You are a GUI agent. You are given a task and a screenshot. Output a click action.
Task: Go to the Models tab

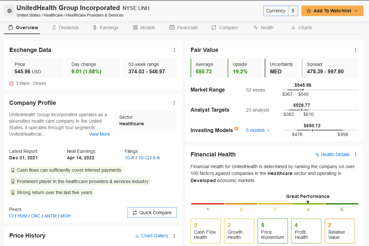pyautogui.click(x=144, y=28)
